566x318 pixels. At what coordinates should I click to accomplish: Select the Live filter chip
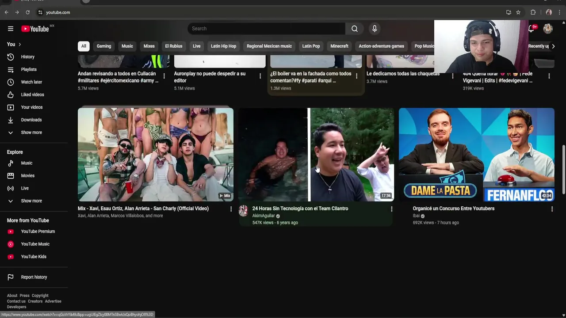(x=197, y=46)
